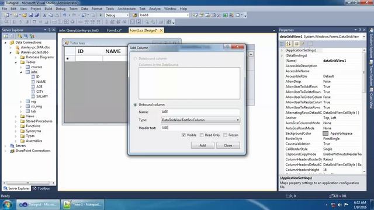The width and height of the screenshot is (374, 210).
Task: Open the dataGridView1 object selector dropdown
Action: coord(363,37)
